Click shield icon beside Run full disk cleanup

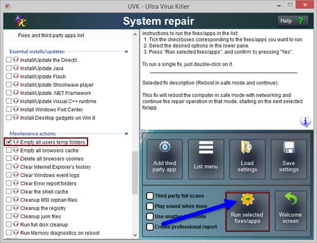click(16, 224)
